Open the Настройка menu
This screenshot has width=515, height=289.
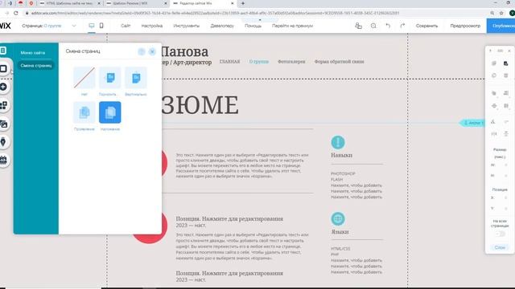(x=152, y=26)
